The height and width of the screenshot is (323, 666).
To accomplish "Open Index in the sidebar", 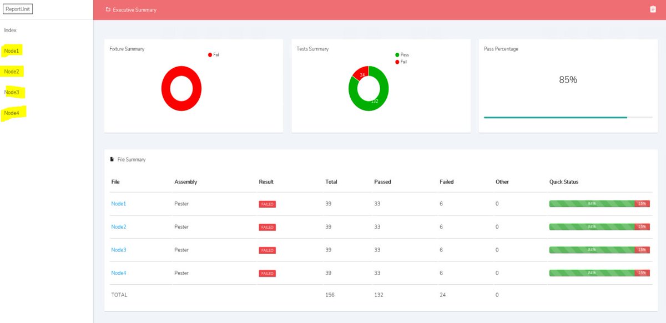I will [x=10, y=30].
